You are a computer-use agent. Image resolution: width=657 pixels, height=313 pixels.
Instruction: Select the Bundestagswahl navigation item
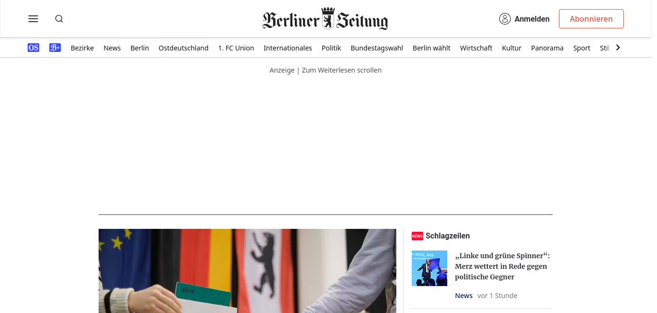coord(377,48)
